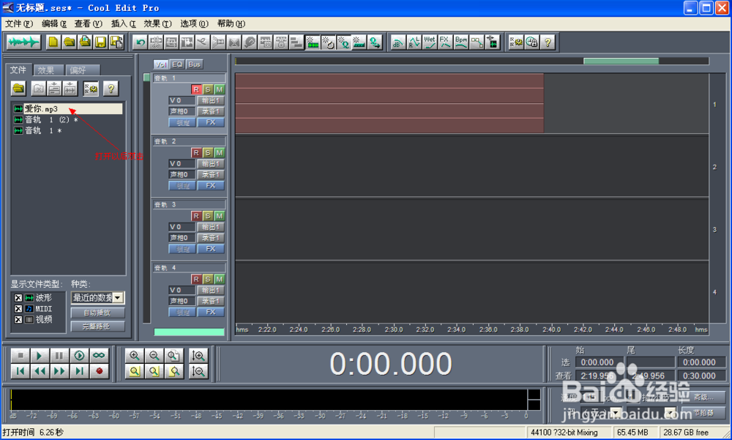Toggle the MIDI file type checkbox

(18, 309)
